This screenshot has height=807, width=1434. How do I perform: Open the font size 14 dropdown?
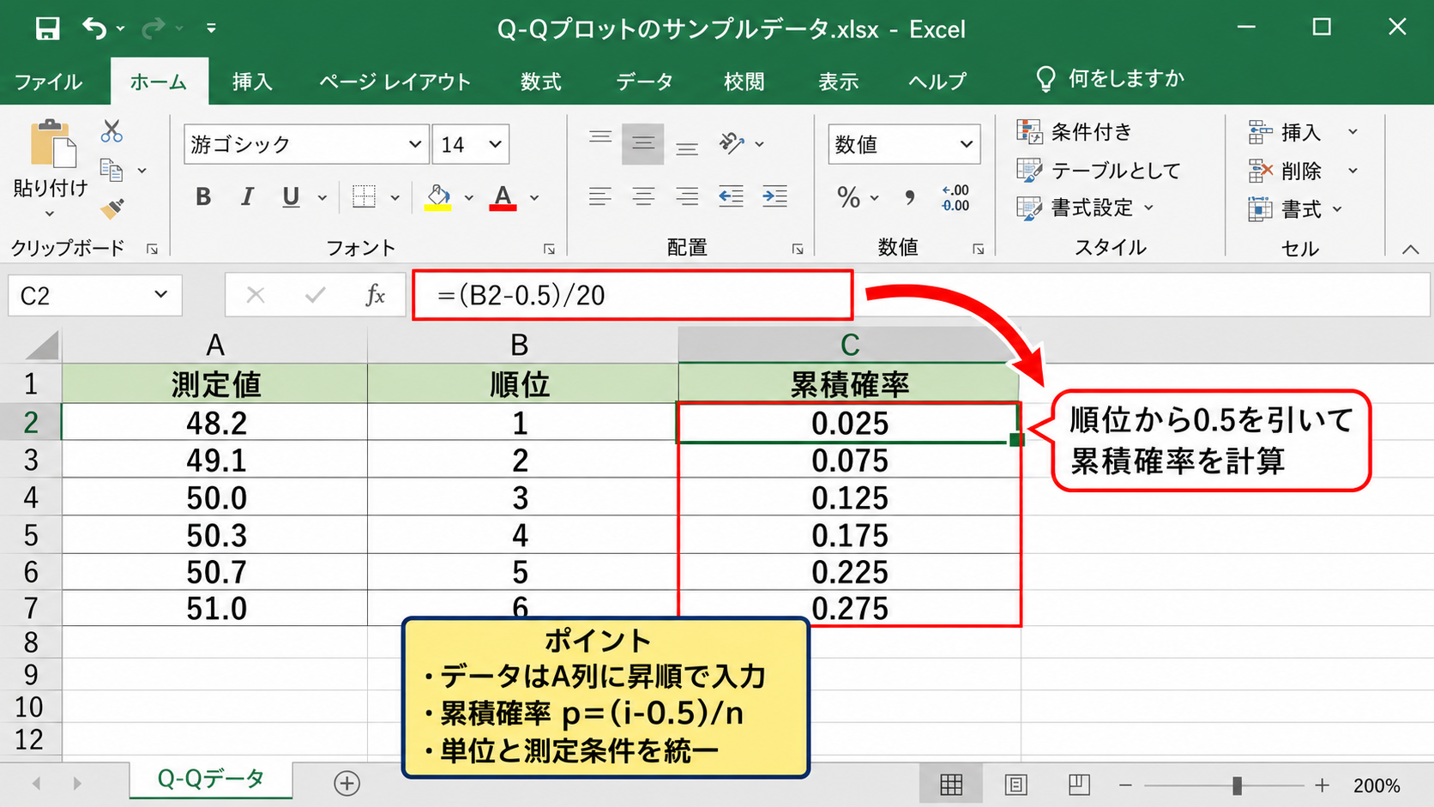[x=495, y=144]
